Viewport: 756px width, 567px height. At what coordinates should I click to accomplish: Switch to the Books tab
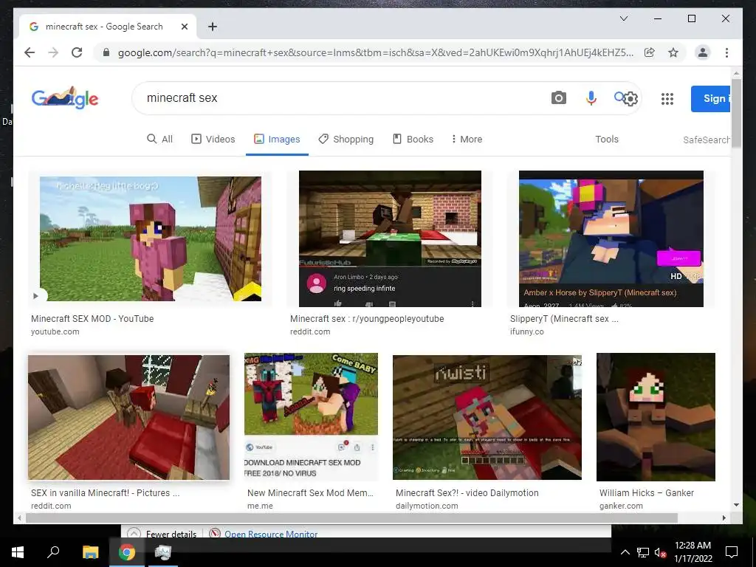coord(413,140)
